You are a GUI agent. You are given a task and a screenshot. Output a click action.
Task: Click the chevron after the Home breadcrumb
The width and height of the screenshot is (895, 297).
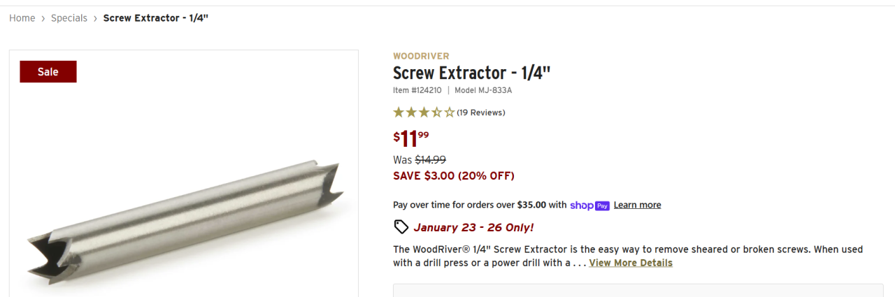coord(43,18)
